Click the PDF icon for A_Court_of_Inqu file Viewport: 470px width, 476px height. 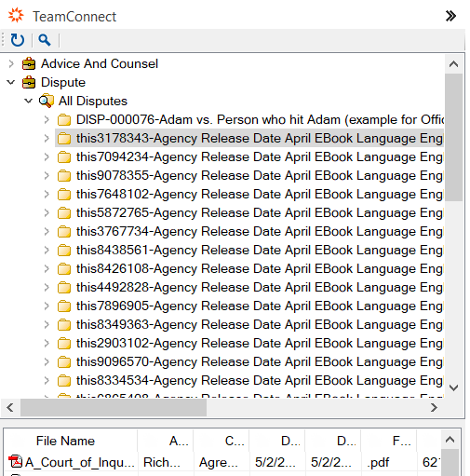[x=16, y=461]
